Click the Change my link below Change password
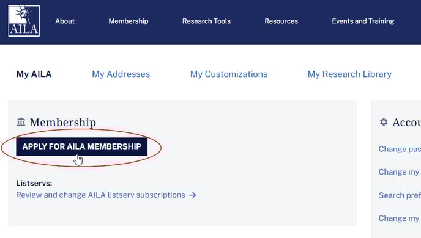The width and height of the screenshot is (421, 238). point(399,172)
